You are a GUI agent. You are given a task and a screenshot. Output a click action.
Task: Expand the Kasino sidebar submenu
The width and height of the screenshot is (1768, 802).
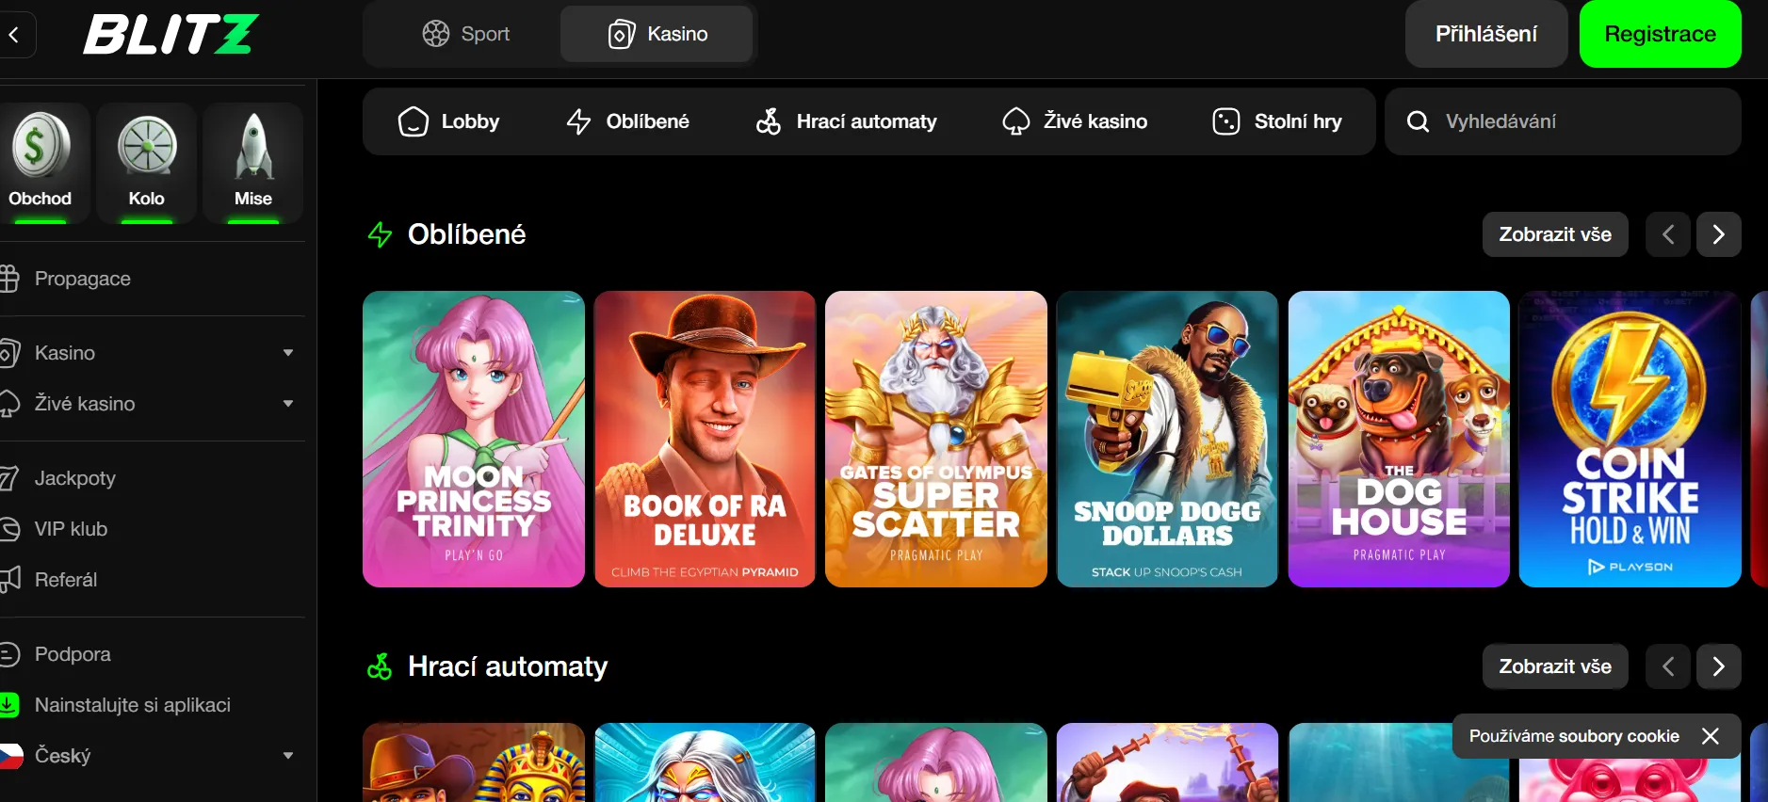click(x=288, y=353)
